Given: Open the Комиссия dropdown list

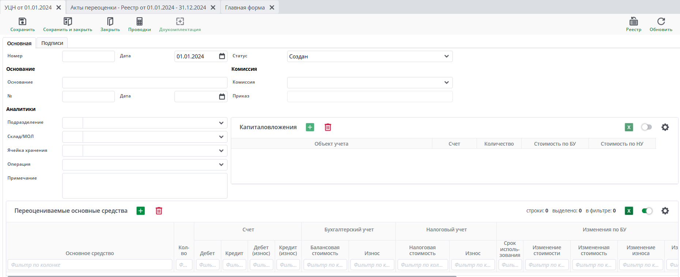Looking at the screenshot, I should click(446, 82).
